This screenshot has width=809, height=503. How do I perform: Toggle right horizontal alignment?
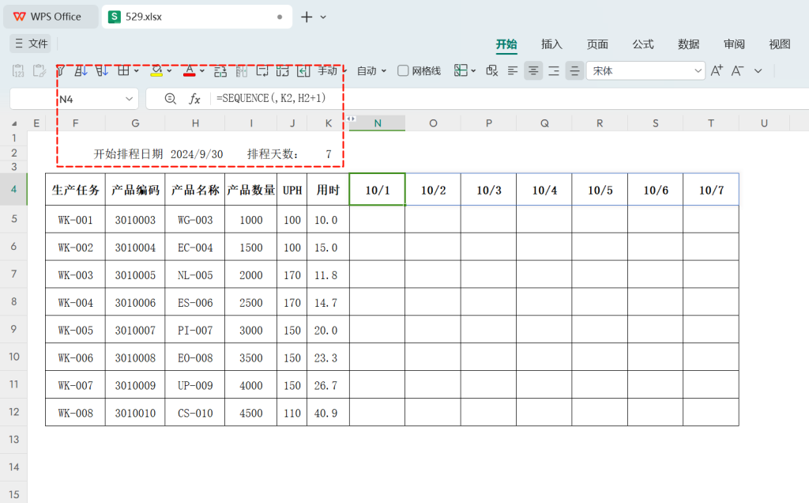tap(554, 70)
